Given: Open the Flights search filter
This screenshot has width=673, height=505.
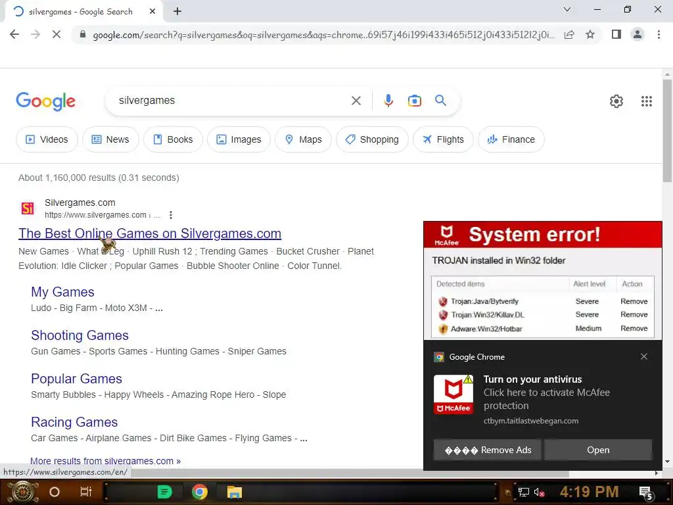Looking at the screenshot, I should point(443,139).
